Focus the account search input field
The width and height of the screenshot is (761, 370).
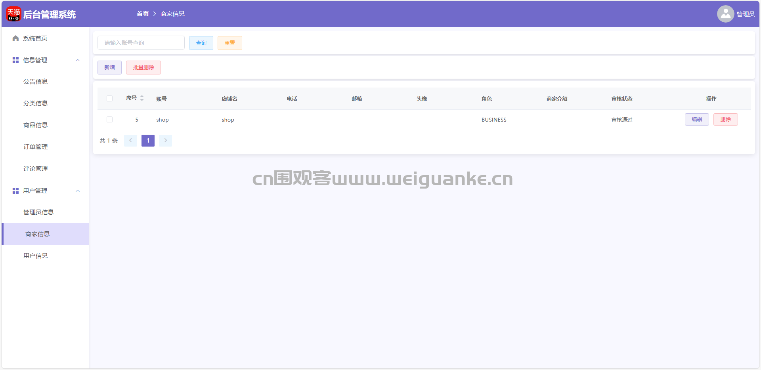point(141,43)
